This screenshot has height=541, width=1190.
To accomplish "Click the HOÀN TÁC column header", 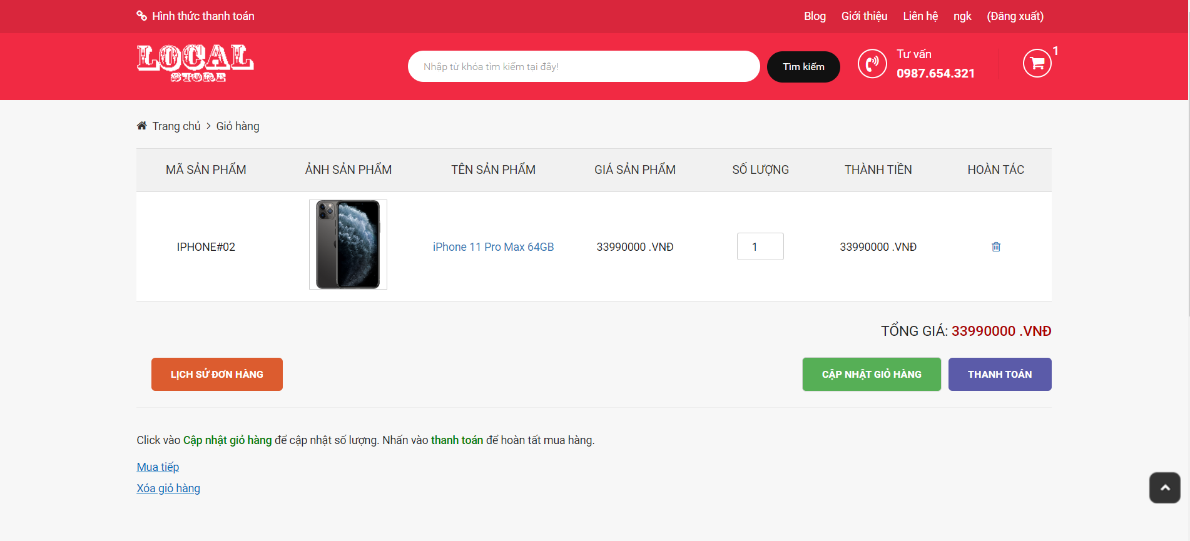I will (x=996, y=169).
